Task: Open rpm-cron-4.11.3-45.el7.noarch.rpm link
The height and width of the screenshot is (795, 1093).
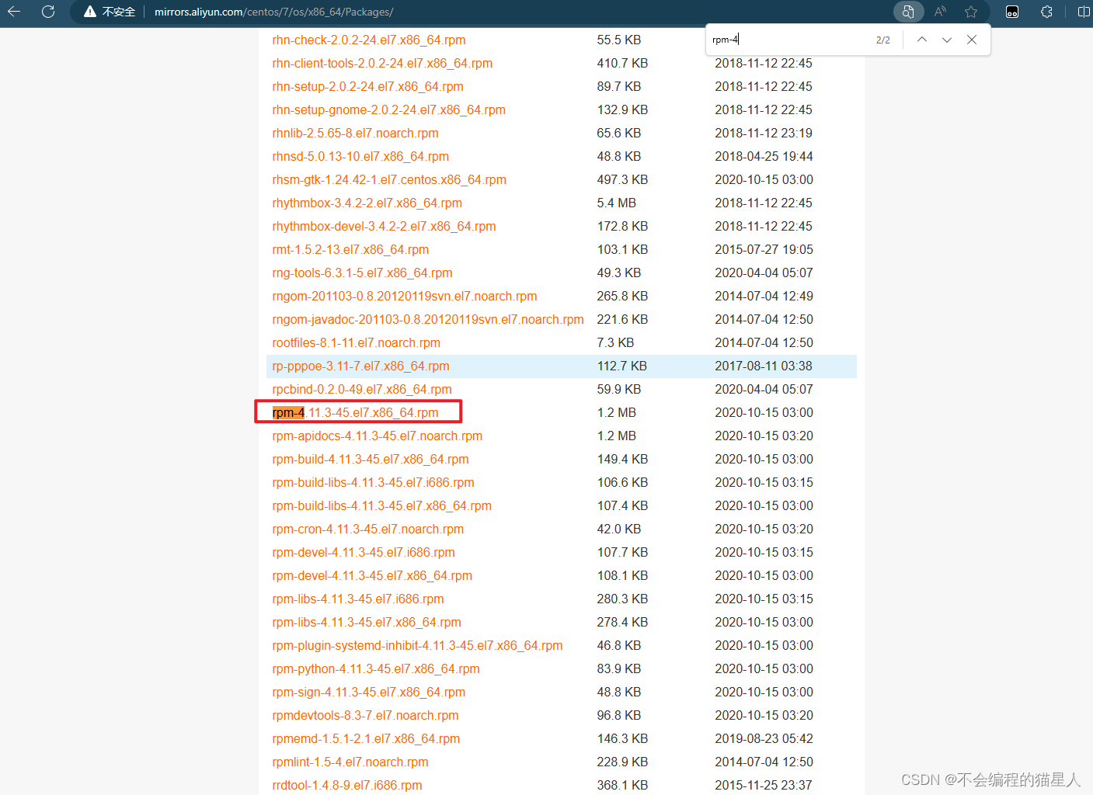Action: (x=367, y=529)
